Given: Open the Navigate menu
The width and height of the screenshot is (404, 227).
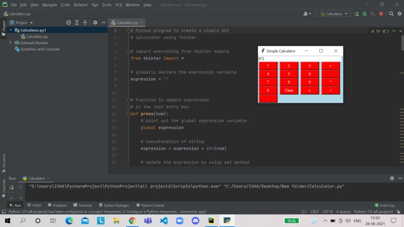Looking at the screenshot, I should tap(50, 5).
